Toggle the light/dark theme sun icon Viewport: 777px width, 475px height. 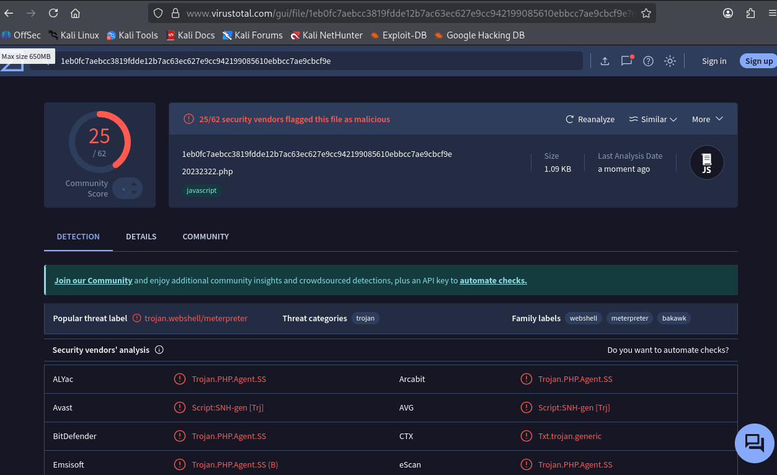[670, 61]
